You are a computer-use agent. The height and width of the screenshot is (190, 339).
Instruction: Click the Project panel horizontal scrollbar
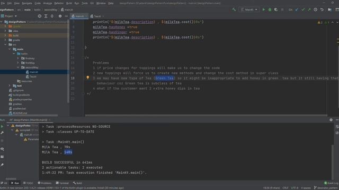coord(29,116)
